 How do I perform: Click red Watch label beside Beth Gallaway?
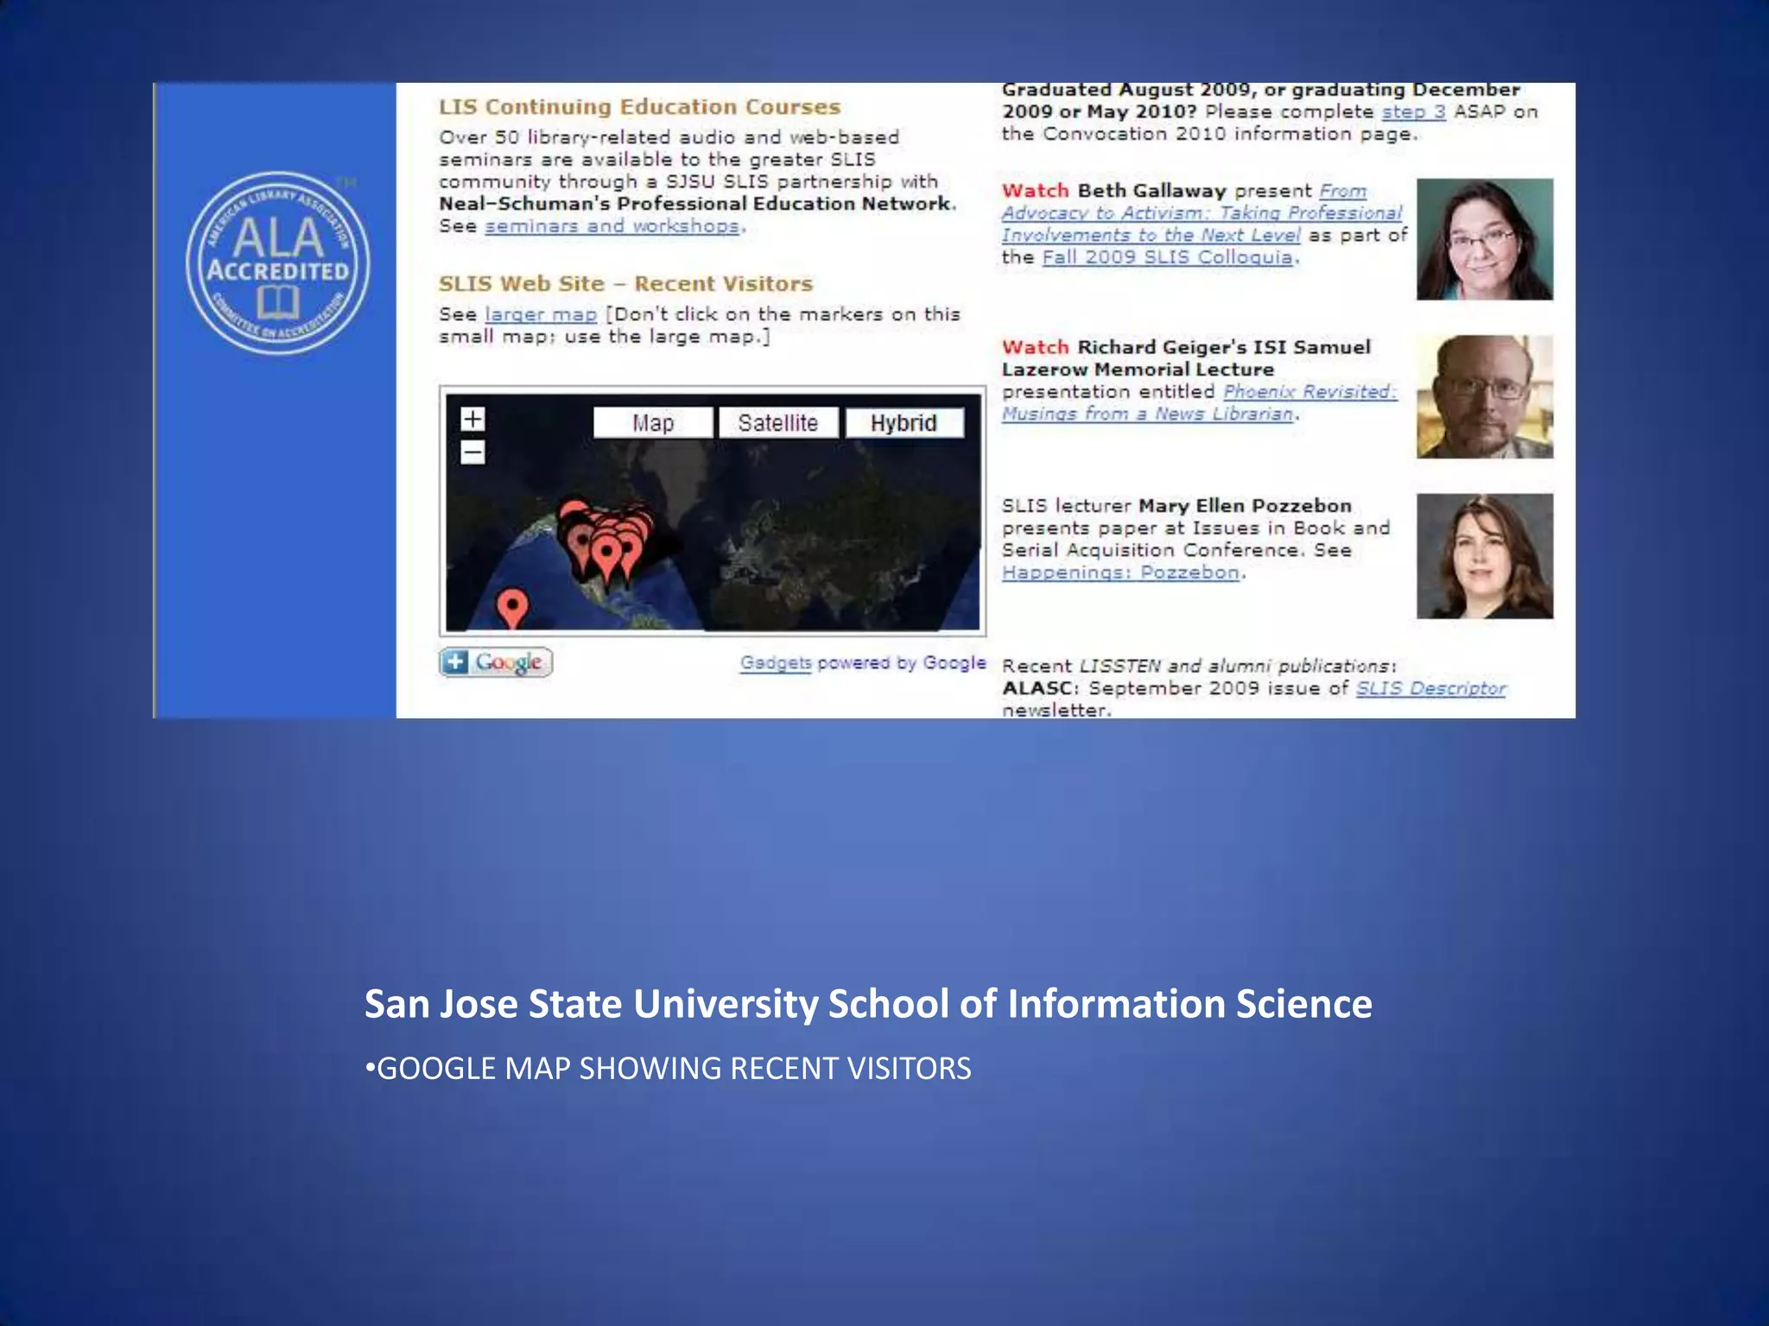(1035, 191)
